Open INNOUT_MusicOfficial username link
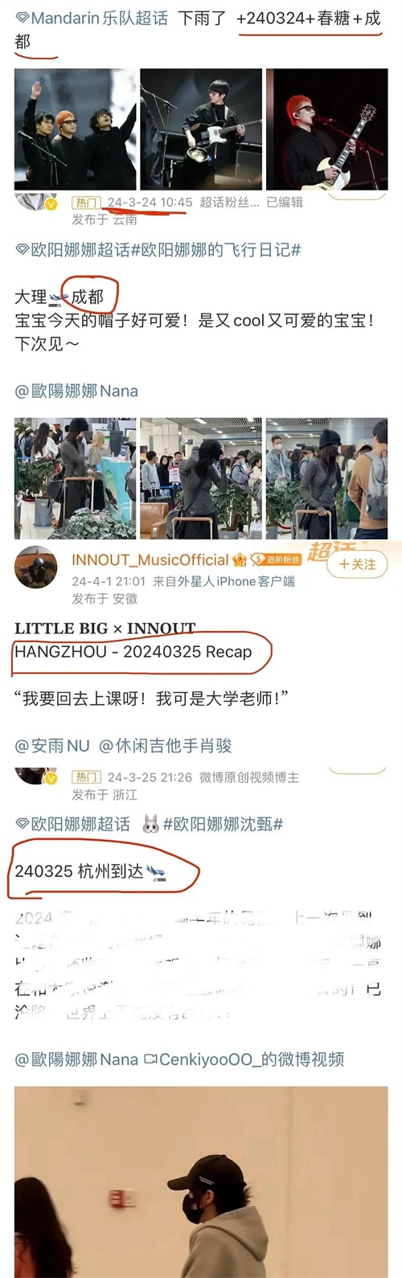Image resolution: width=402 pixels, height=1278 pixels. (150, 560)
